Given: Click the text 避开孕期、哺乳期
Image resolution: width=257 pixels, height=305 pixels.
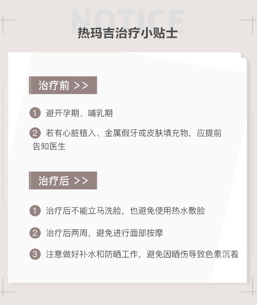Looking at the screenshot, I should point(79,113).
